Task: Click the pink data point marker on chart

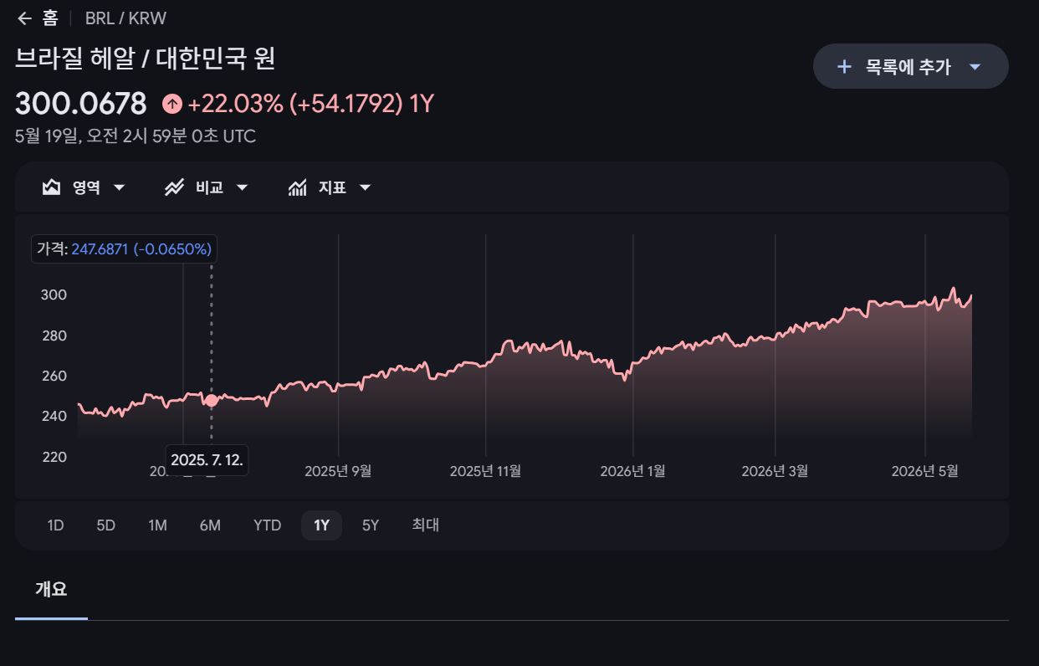Action: (x=212, y=400)
